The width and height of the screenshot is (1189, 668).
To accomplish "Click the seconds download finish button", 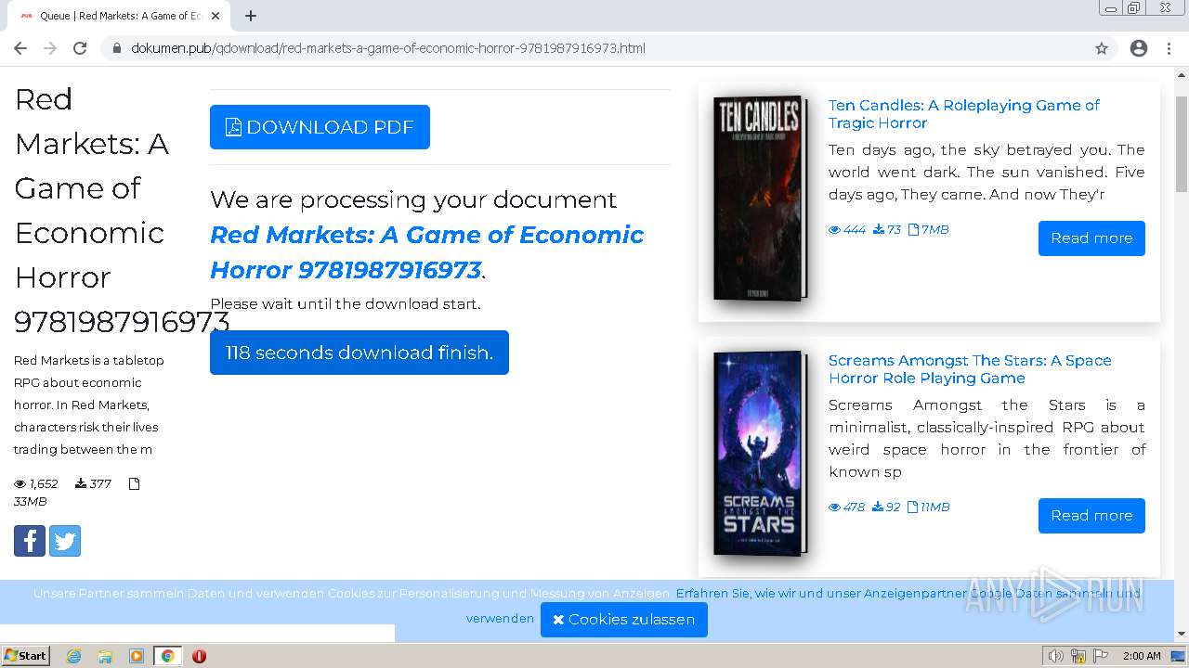I will pyautogui.click(x=359, y=353).
